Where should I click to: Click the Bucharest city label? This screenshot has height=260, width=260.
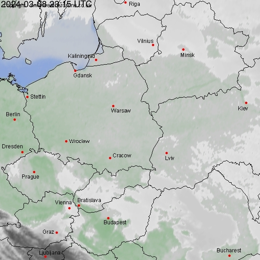tap(229, 251)
